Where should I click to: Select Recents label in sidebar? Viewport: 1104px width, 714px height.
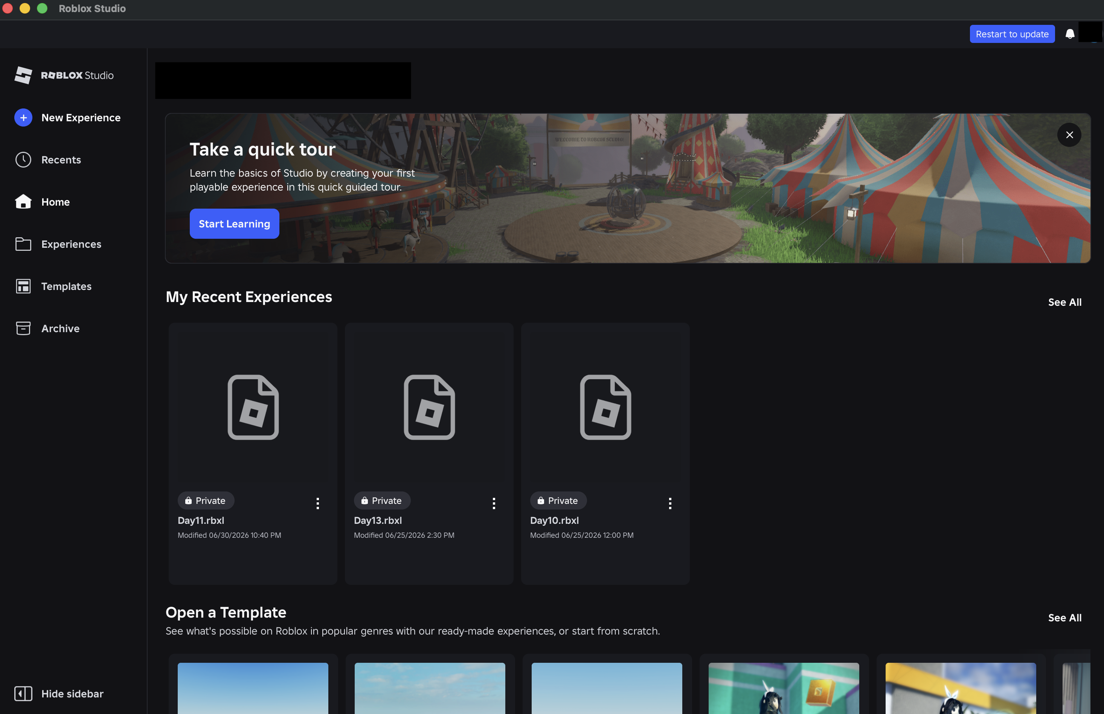pos(61,160)
